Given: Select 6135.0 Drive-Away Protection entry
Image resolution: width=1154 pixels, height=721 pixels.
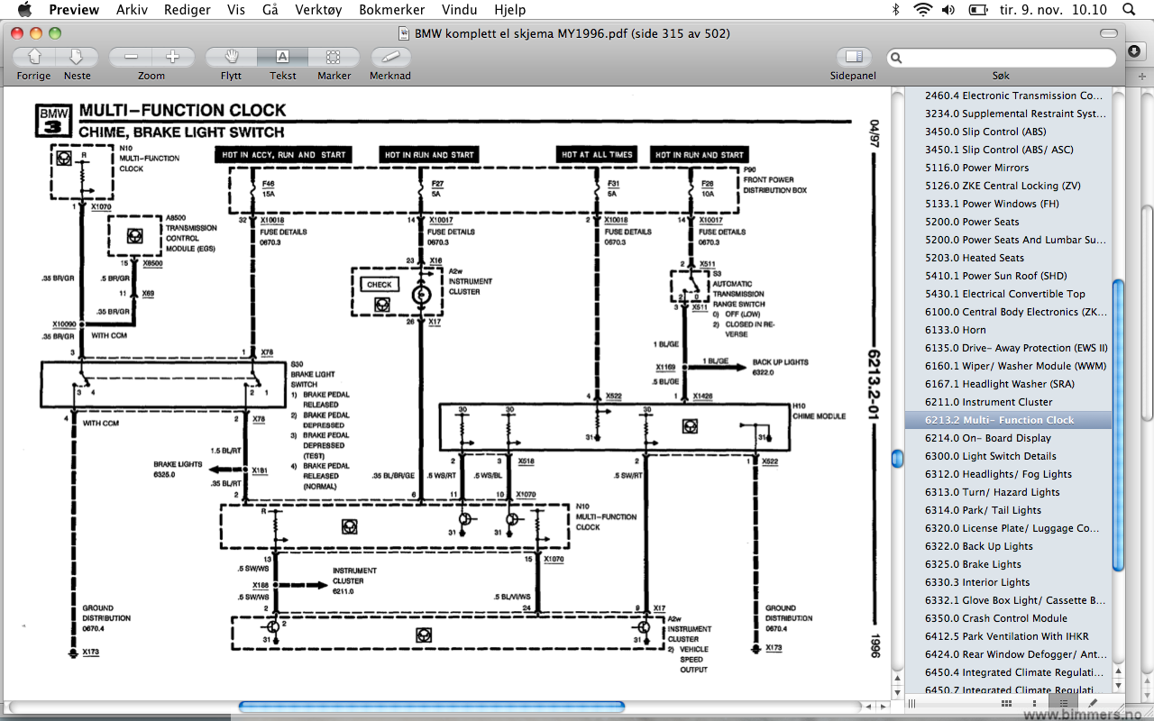Looking at the screenshot, I should [x=1009, y=348].
